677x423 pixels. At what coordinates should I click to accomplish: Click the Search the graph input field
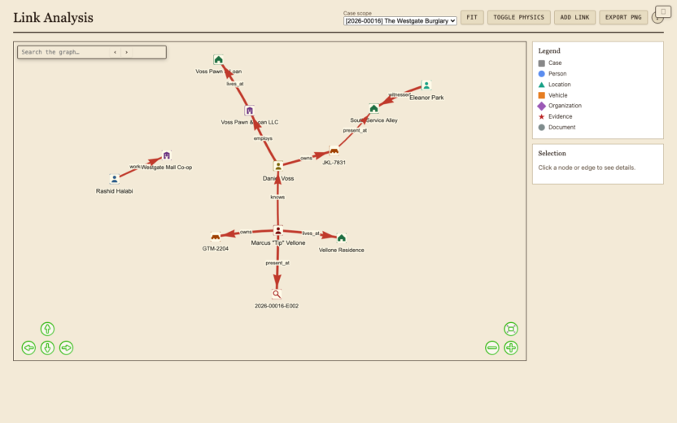tap(63, 52)
